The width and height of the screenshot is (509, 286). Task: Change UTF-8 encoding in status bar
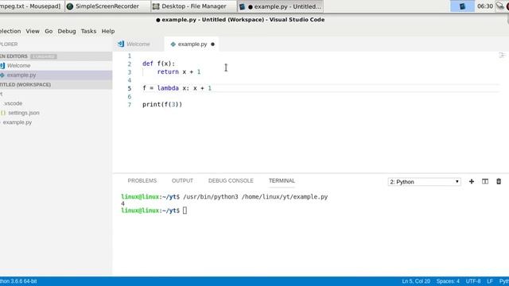(x=473, y=281)
